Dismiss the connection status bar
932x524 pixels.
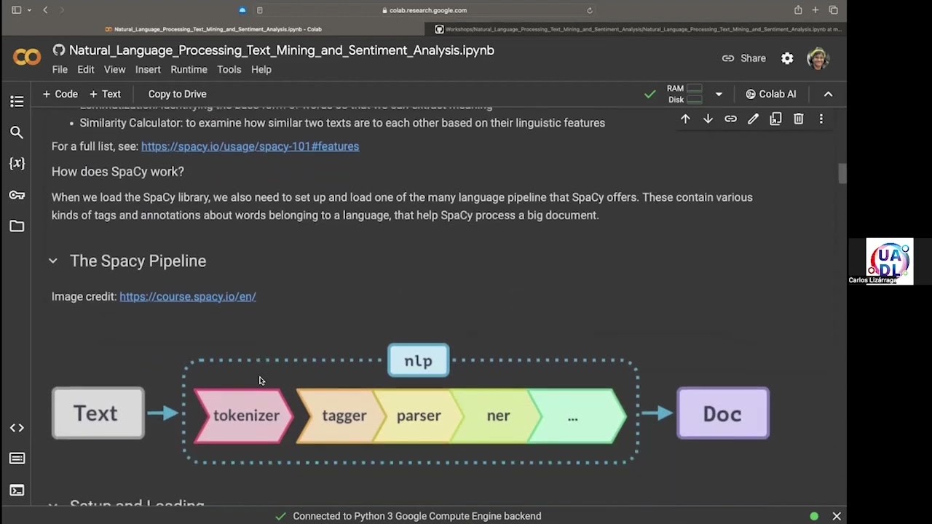(837, 516)
